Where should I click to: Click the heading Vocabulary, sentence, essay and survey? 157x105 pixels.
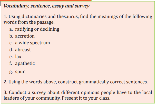(x=46, y=6)
